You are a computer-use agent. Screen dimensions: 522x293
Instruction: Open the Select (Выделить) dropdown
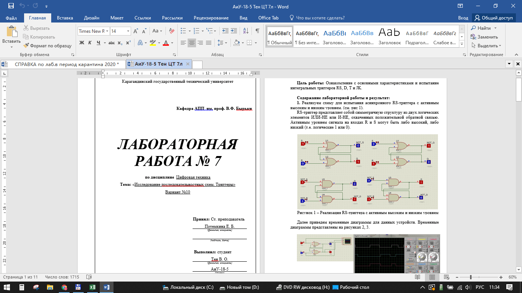coord(486,46)
